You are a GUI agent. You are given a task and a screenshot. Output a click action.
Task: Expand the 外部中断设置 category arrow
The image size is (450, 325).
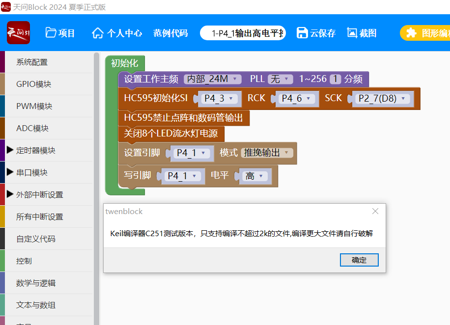[10, 194]
